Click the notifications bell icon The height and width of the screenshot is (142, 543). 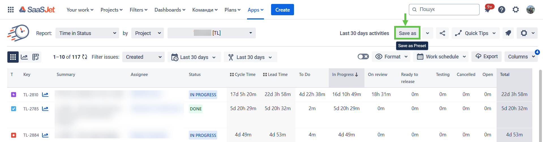coord(487,10)
